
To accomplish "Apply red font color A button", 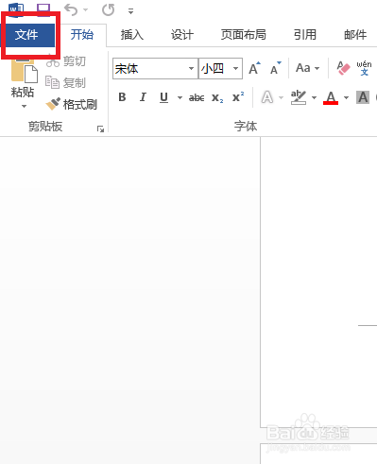I will (x=331, y=97).
